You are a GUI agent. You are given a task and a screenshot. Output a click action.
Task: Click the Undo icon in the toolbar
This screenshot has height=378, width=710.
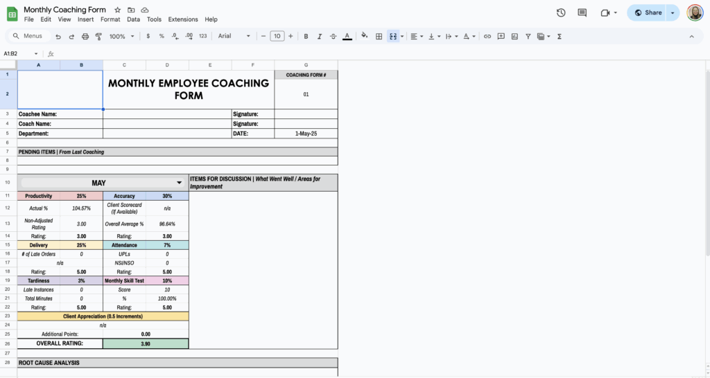coord(58,37)
